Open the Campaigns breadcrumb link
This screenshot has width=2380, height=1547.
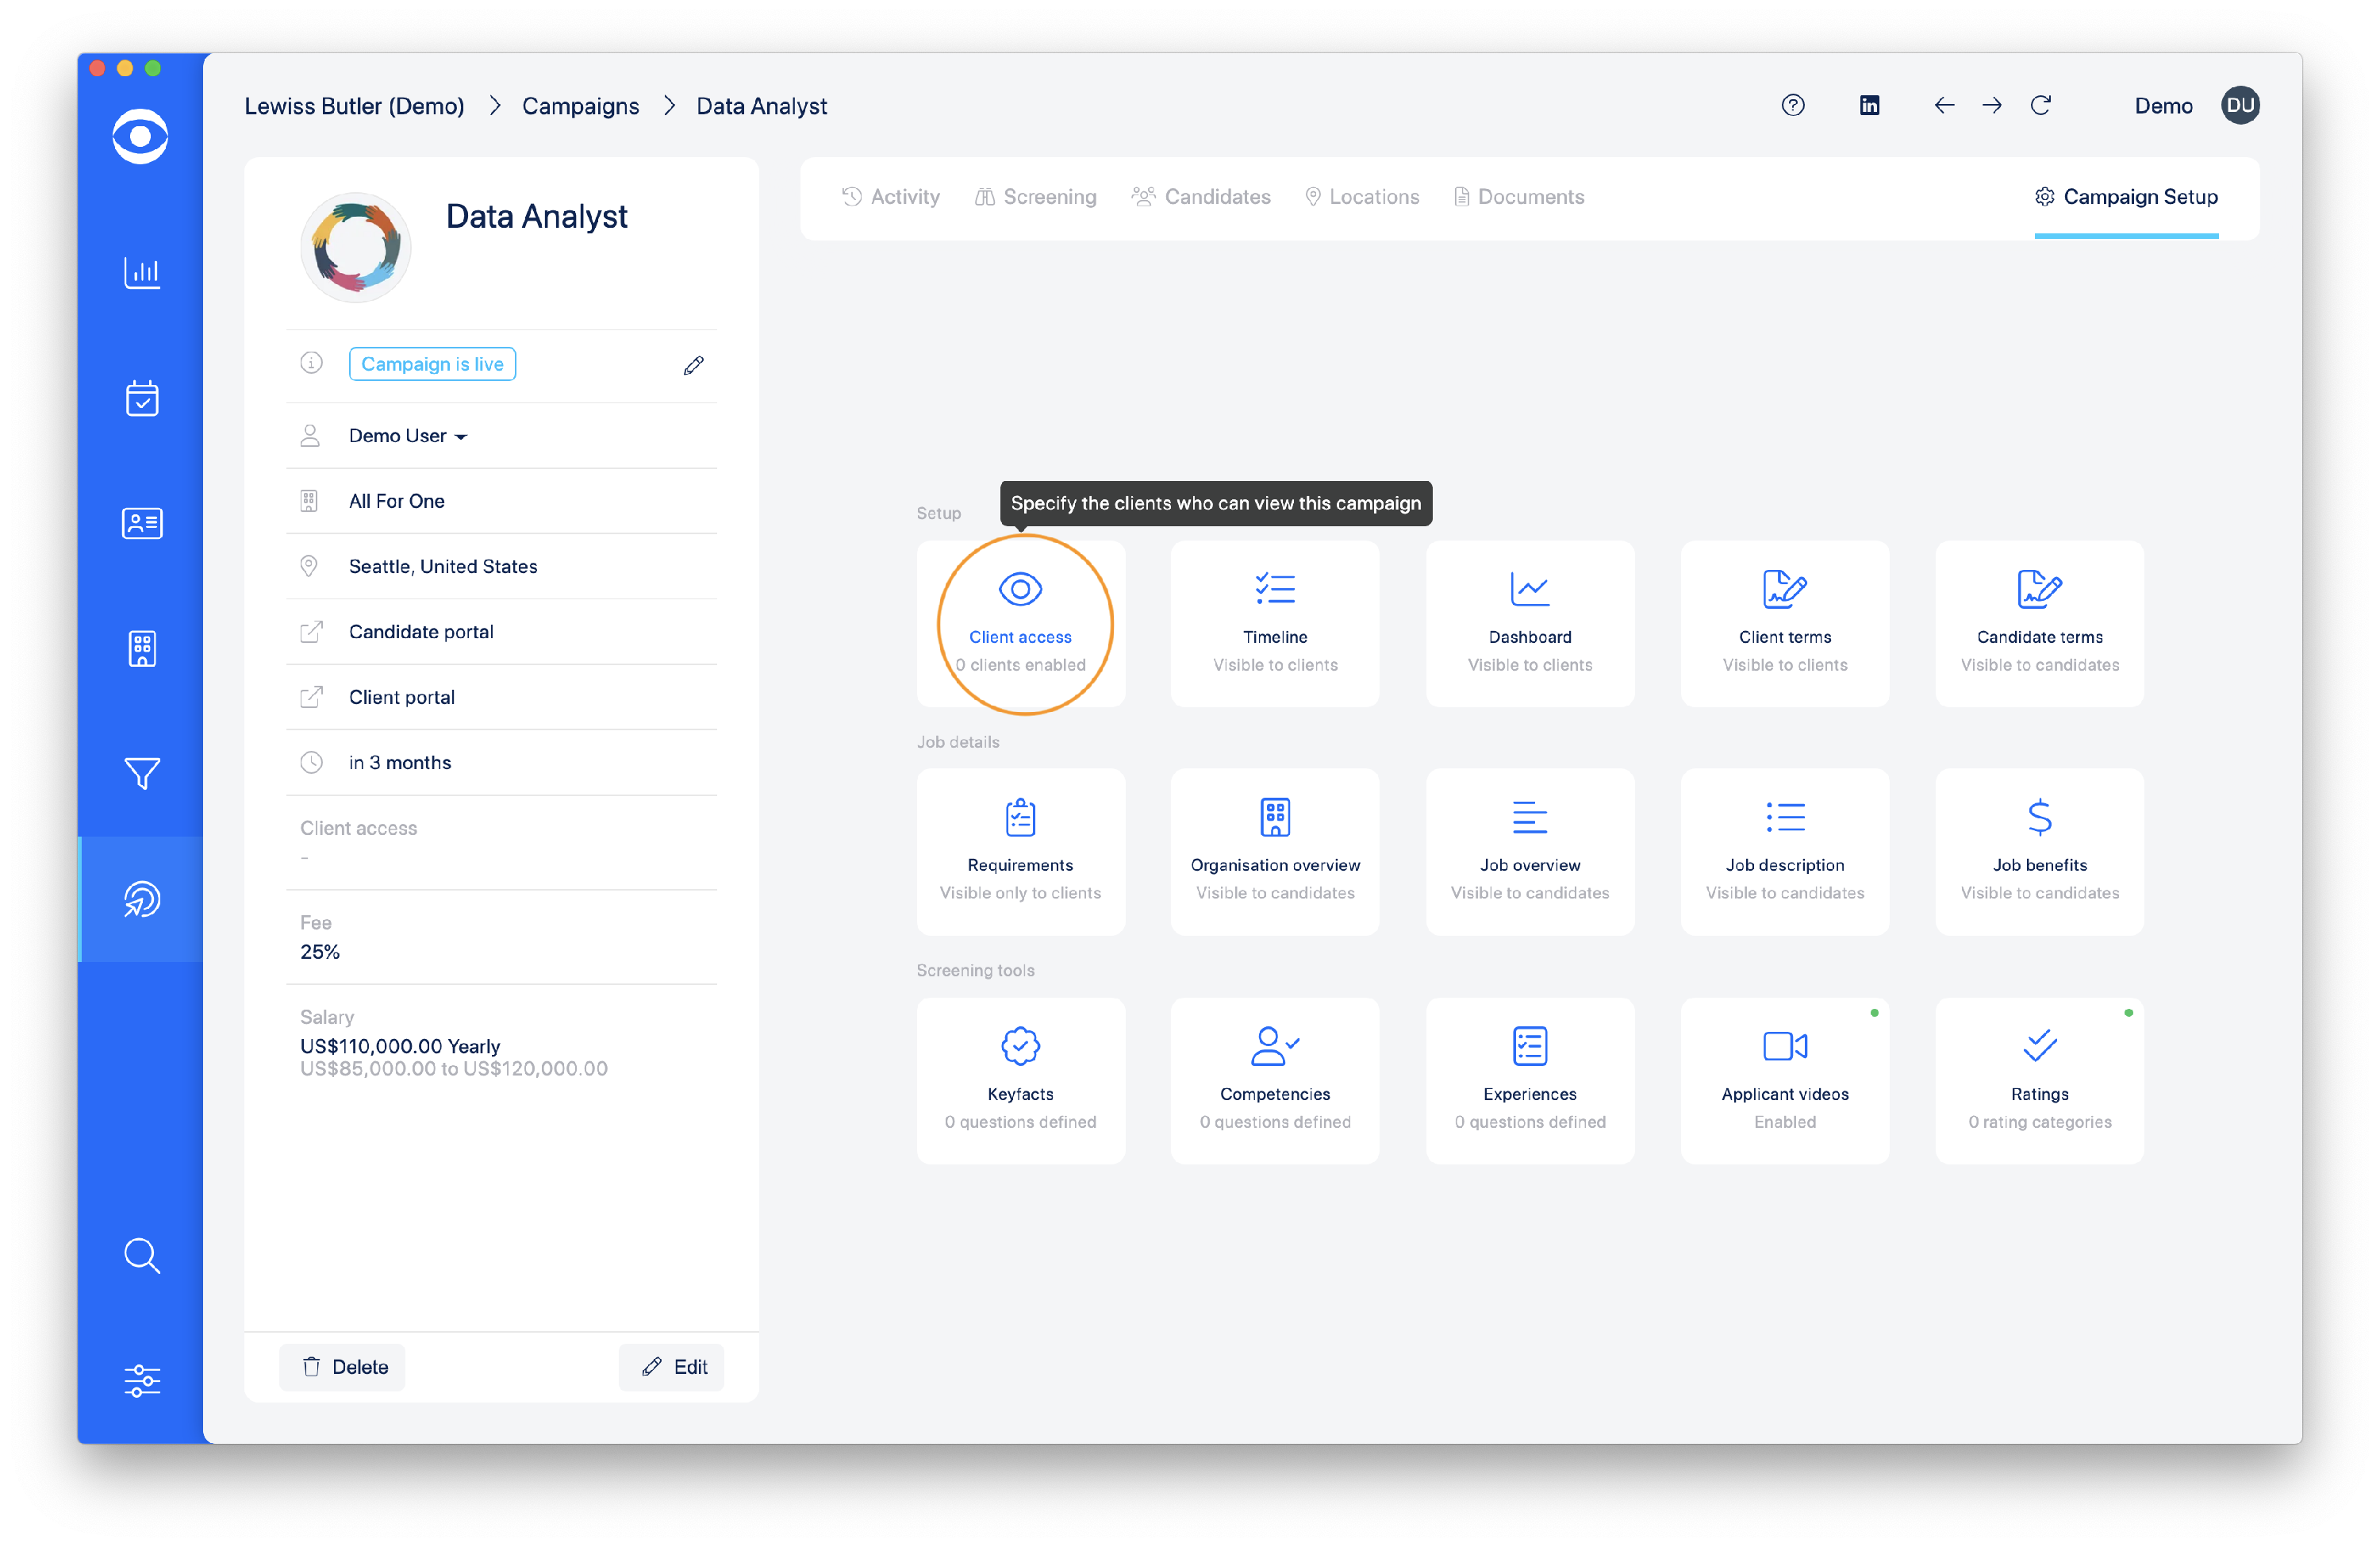[x=580, y=105]
